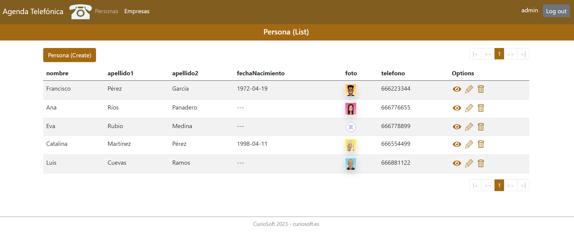
Task: Show Eva Rubio details with eye icon
Action: [x=457, y=127]
